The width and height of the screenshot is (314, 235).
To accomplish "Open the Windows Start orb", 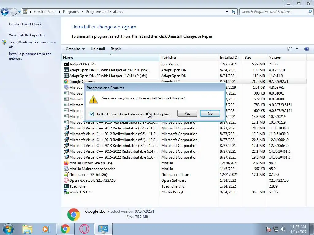I will (8, 229).
